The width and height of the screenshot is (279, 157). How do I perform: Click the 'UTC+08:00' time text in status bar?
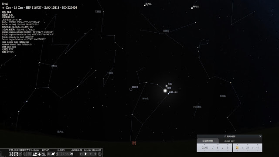97,150
